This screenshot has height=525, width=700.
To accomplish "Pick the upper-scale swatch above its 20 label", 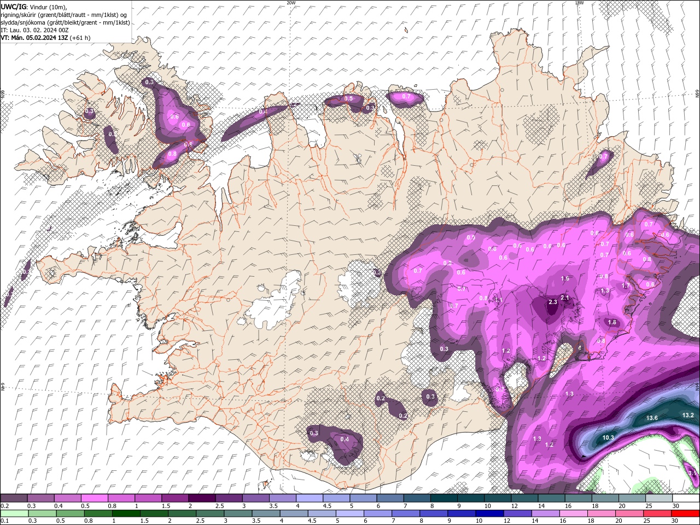I will pyautogui.click(x=632, y=498).
